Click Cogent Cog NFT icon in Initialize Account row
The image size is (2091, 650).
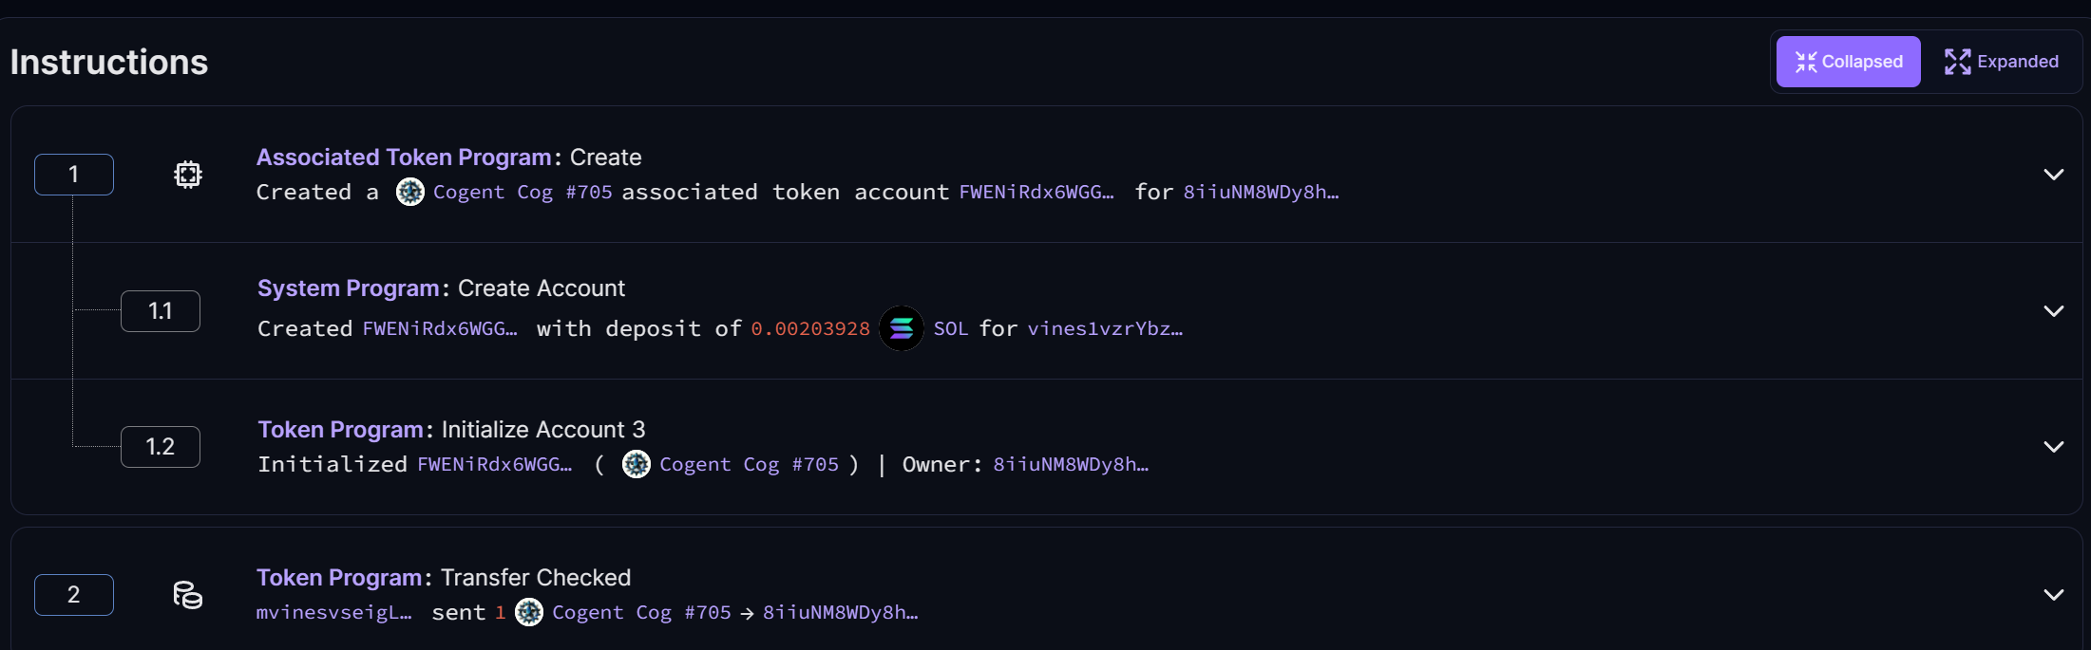coord(637,464)
